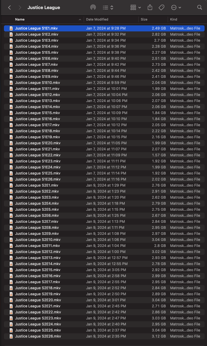Click file icon of Justice League S1E7.mkv

point(11,64)
